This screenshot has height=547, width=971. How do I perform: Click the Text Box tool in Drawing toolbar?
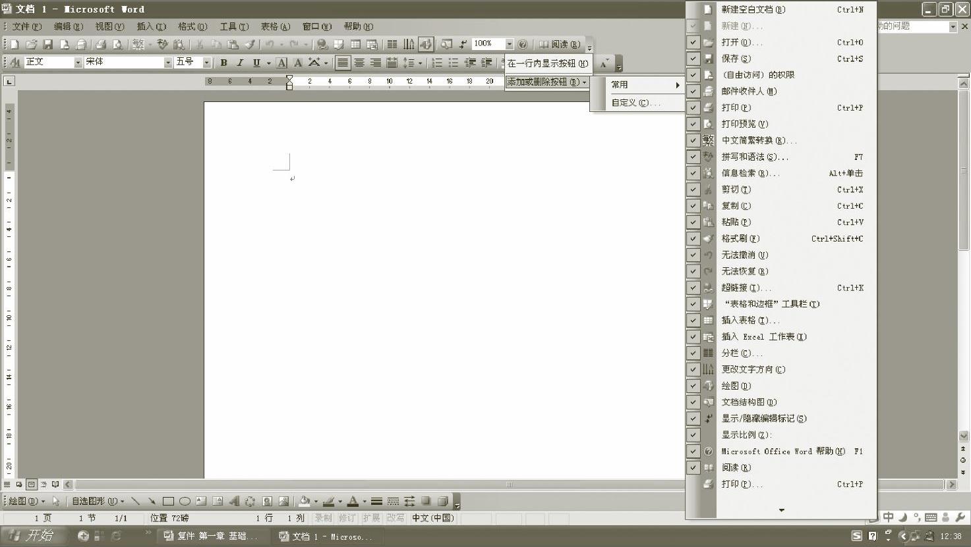click(201, 501)
